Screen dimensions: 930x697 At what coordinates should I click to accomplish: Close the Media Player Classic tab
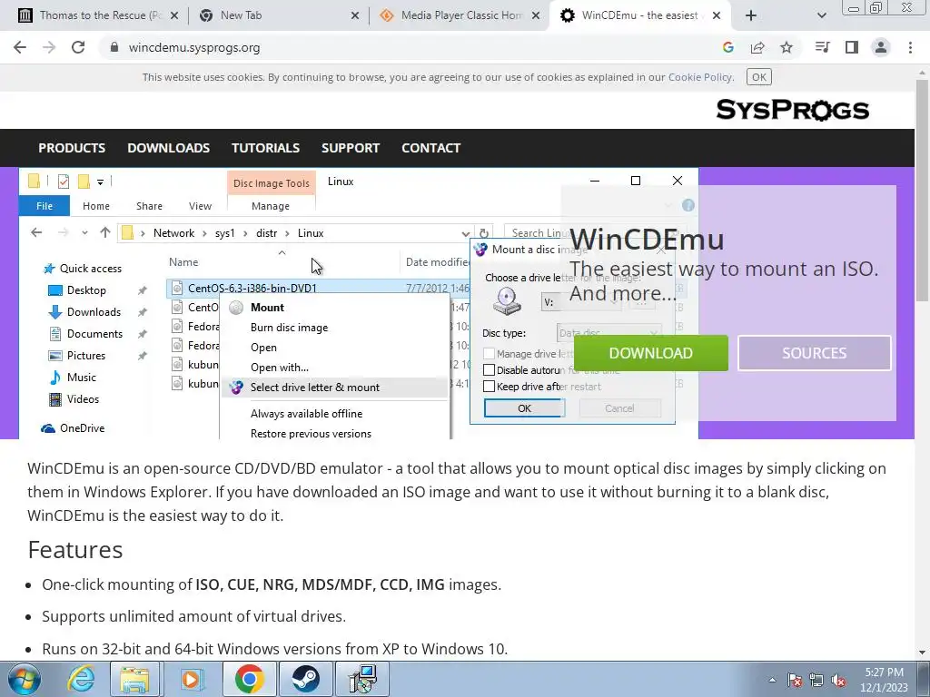coord(536,15)
